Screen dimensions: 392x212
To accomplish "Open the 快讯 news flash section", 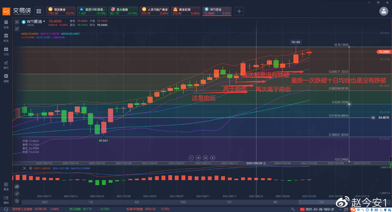I will click(6, 38).
